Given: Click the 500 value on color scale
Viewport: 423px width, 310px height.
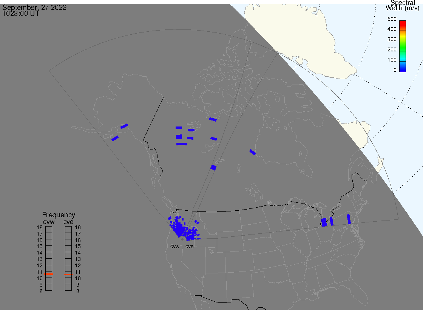Looking at the screenshot, I should 392,19.
